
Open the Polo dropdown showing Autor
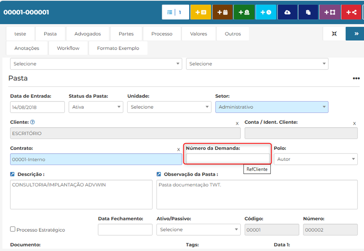(x=316, y=159)
